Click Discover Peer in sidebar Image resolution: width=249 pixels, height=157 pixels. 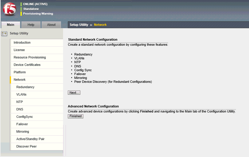(26, 147)
